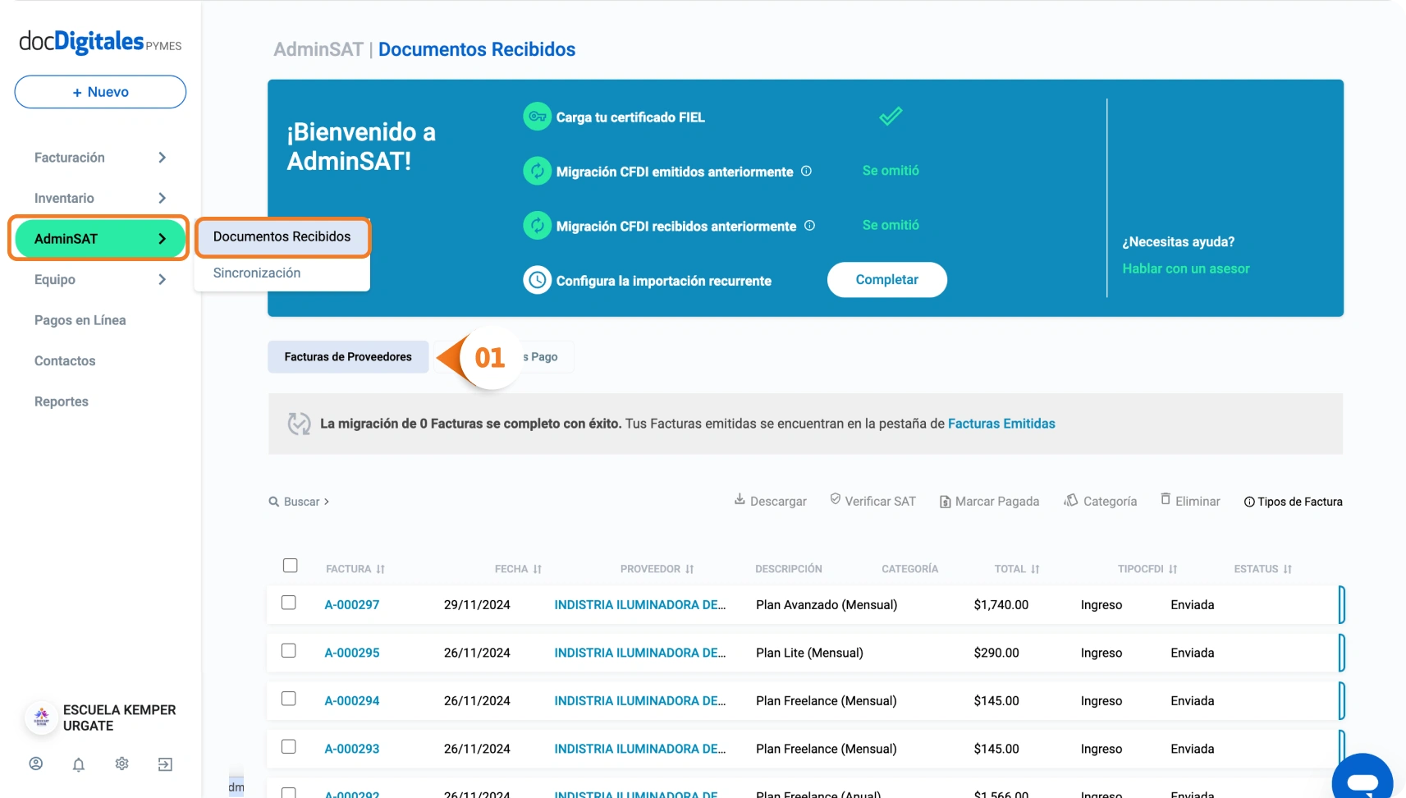Open Contactos in sidebar

(x=65, y=360)
